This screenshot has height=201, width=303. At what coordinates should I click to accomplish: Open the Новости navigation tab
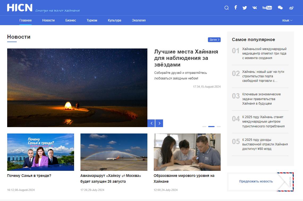[48, 20]
